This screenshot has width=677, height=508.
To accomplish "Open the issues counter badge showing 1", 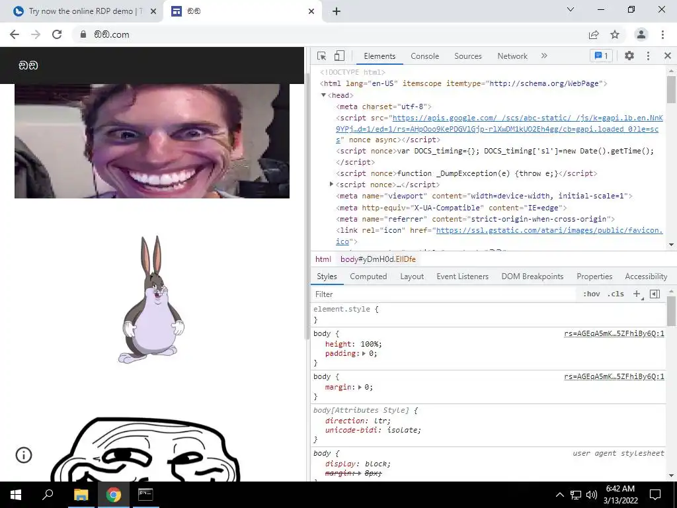I will tap(601, 56).
